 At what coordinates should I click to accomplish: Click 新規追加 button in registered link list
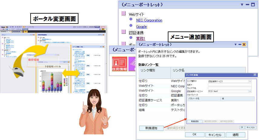(x=151, y=128)
